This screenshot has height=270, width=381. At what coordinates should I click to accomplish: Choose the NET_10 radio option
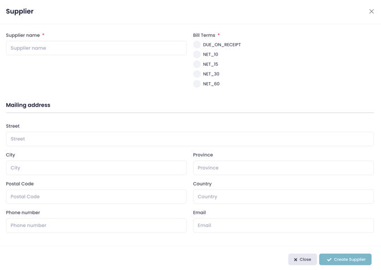[x=197, y=54]
